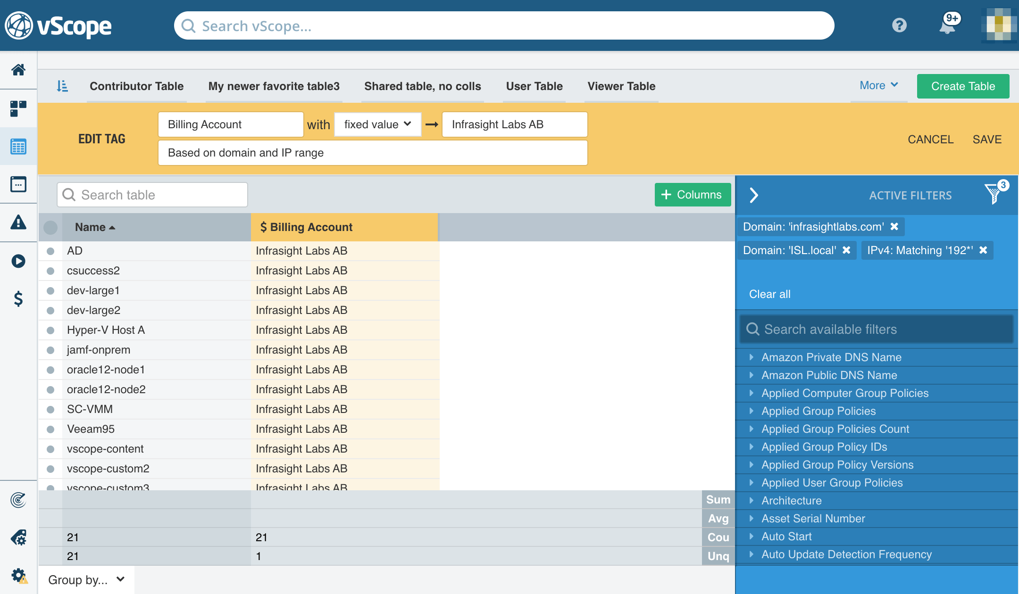
Task: Open the tag settings sidebar icon
Action: pos(18,537)
